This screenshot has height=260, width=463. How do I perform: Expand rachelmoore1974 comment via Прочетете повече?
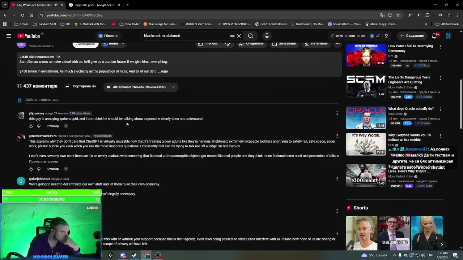[43, 161]
